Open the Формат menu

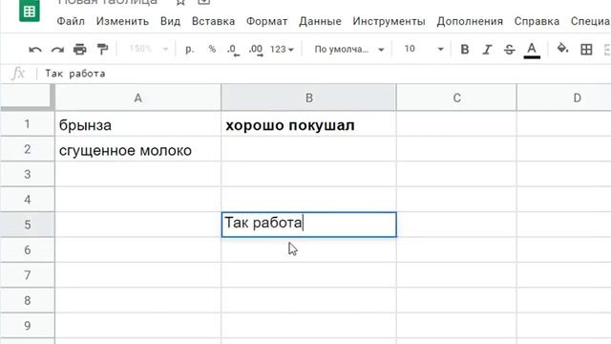coord(266,21)
